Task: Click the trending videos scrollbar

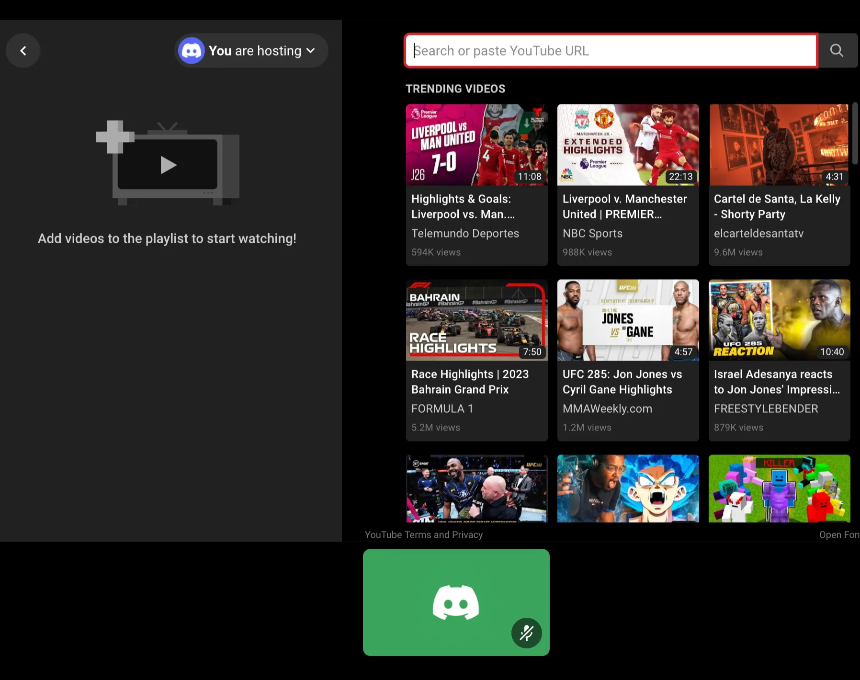Action: click(855, 133)
